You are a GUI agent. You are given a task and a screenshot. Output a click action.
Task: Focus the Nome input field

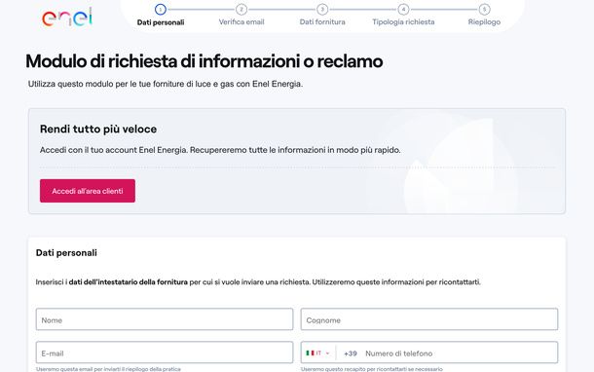[165, 319]
